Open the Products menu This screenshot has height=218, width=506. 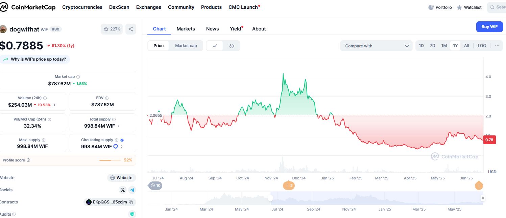click(x=211, y=7)
